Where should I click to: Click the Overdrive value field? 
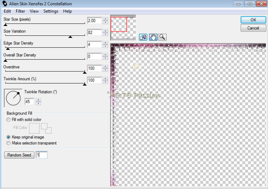tap(94, 68)
